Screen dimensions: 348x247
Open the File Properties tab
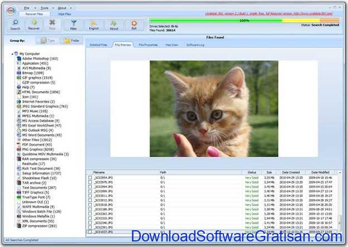(x=148, y=45)
